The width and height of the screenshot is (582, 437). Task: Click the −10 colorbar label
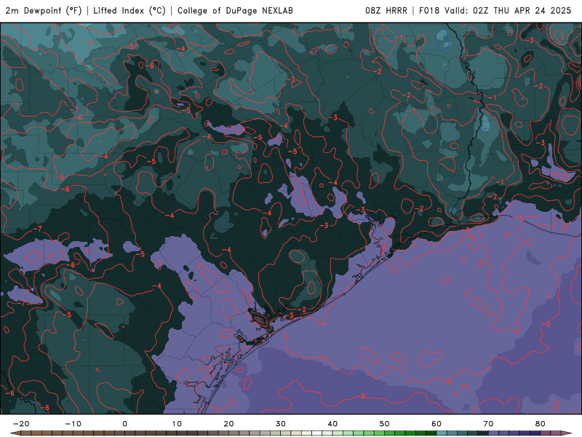click(73, 424)
